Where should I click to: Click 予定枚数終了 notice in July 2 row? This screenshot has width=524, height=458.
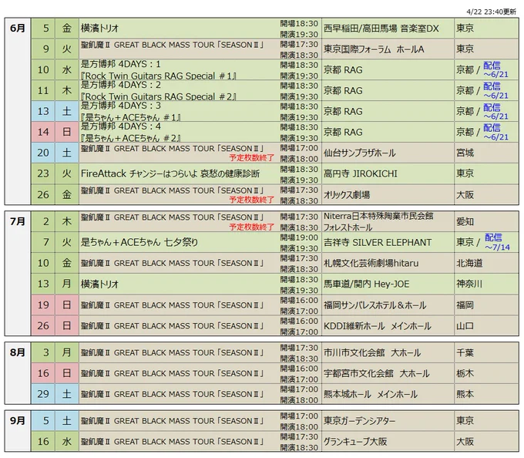252,227
